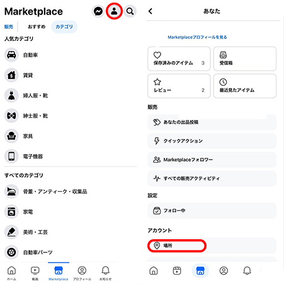This screenshot has width=284, height=284.
Task: Open レビュー card
Action: (x=179, y=86)
